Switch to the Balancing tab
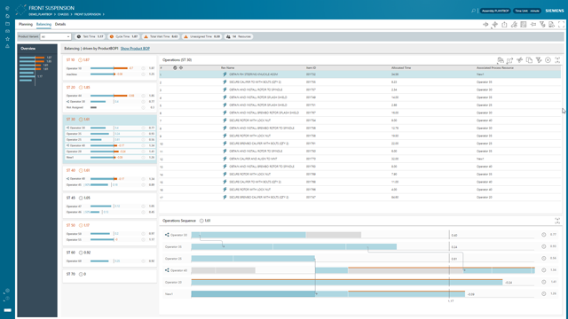The height and width of the screenshot is (319, 568). (43, 24)
